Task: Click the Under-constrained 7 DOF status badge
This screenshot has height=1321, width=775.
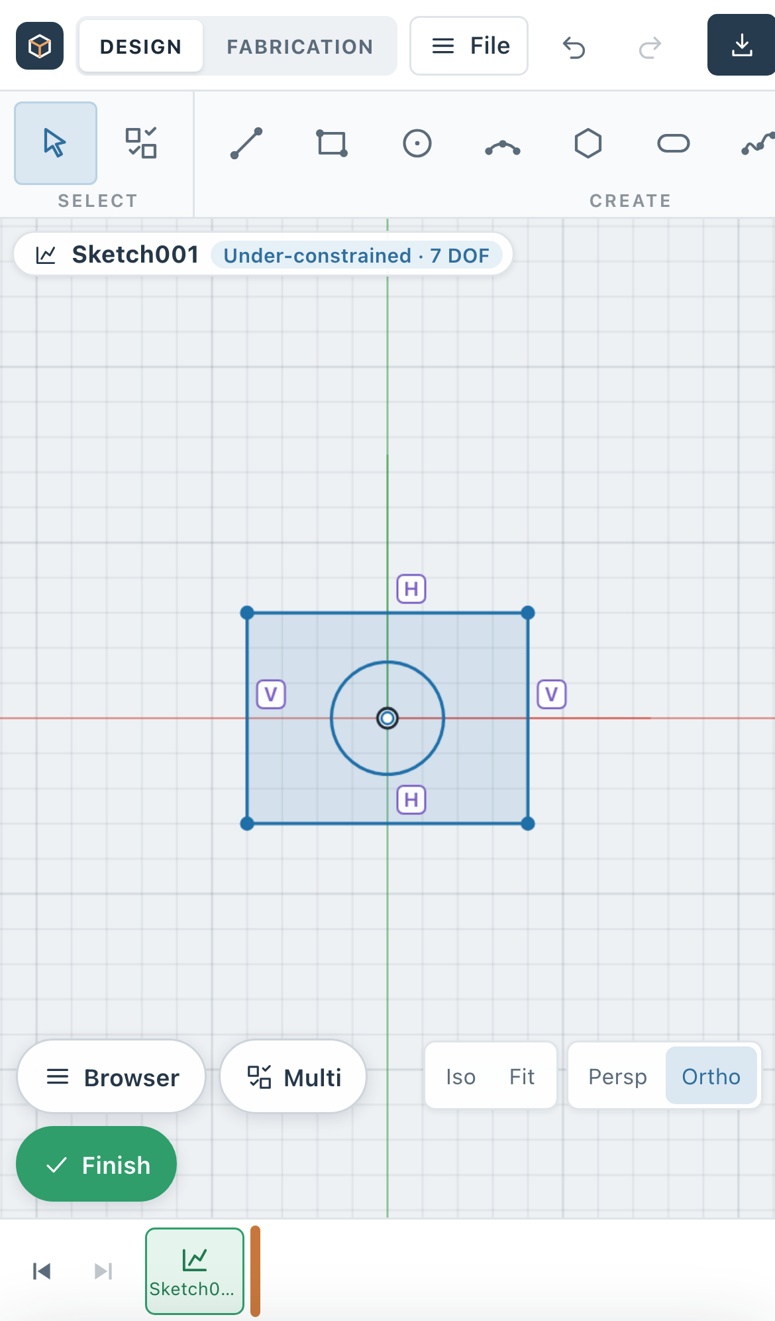Action: (x=356, y=255)
